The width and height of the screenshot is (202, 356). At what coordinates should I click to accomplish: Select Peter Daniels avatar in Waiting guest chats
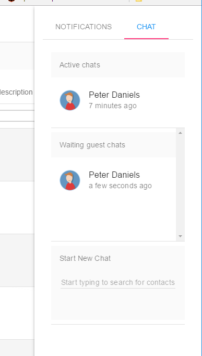[70, 180]
